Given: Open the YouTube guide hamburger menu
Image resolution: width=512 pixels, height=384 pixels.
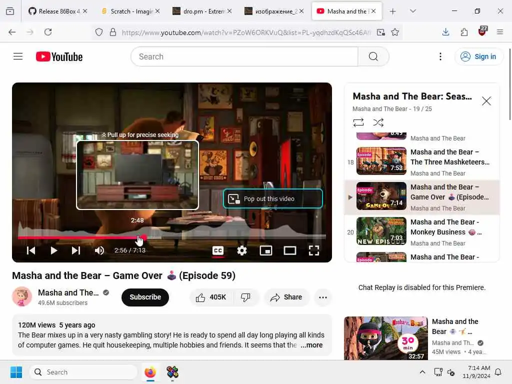Looking at the screenshot, I should (18, 56).
